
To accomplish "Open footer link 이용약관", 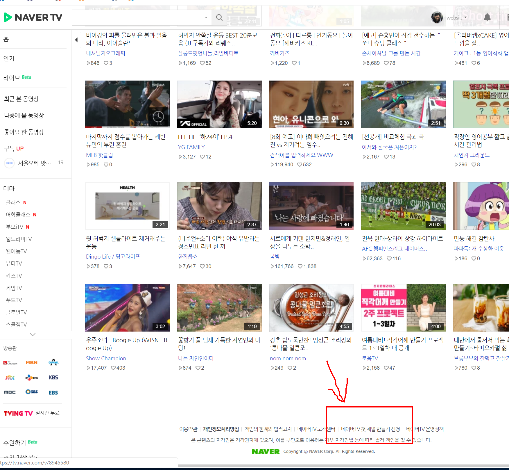I will coord(188,429).
